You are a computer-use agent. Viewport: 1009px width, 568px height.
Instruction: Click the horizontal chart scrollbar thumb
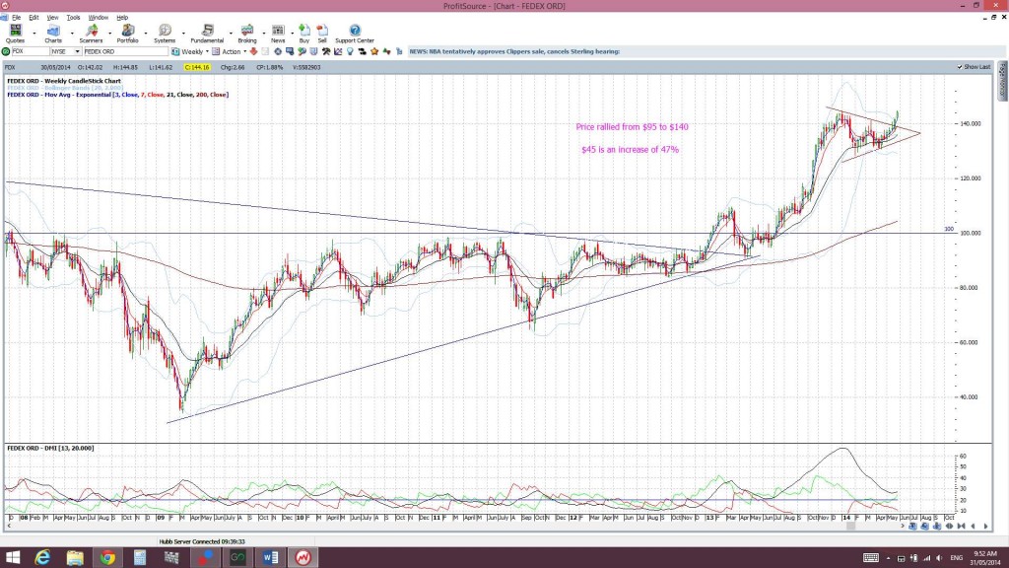click(x=850, y=527)
